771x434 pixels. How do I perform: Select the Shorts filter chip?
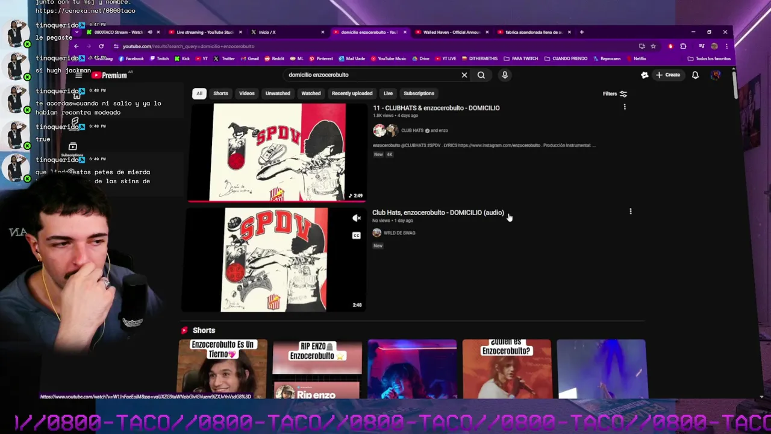point(220,93)
